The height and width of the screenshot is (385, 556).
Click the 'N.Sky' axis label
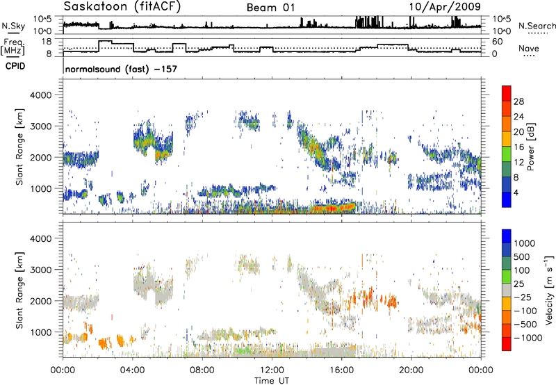(x=13, y=26)
